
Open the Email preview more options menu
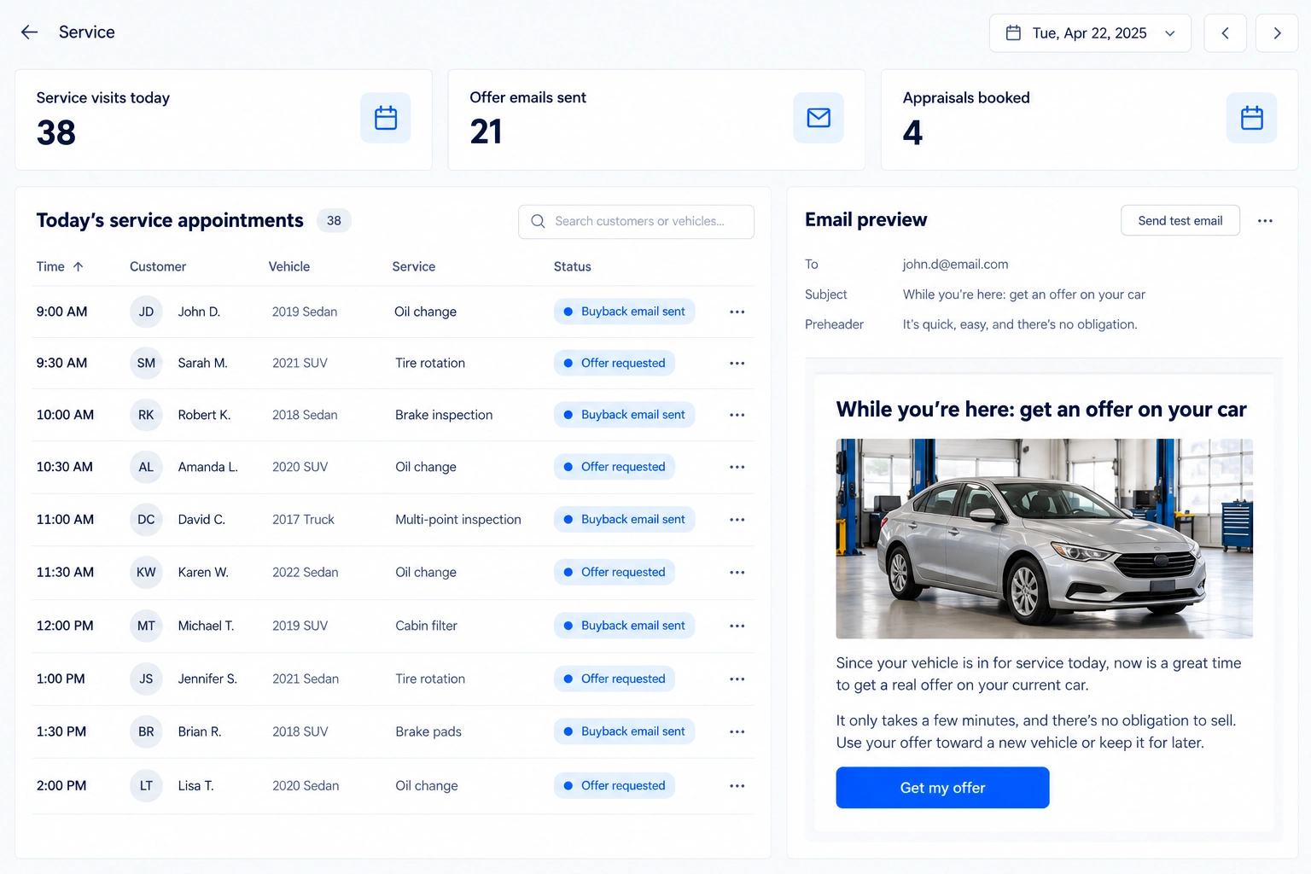[1265, 220]
